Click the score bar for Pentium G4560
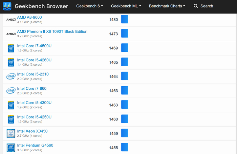This screenshot has width=237, height=154. point(125,147)
